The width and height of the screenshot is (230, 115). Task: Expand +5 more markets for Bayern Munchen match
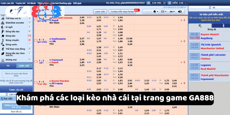(183, 83)
